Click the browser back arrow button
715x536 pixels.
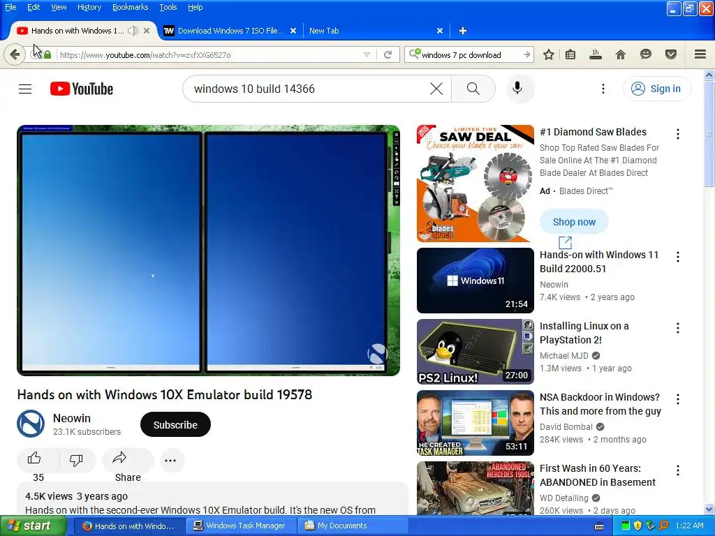coord(15,54)
